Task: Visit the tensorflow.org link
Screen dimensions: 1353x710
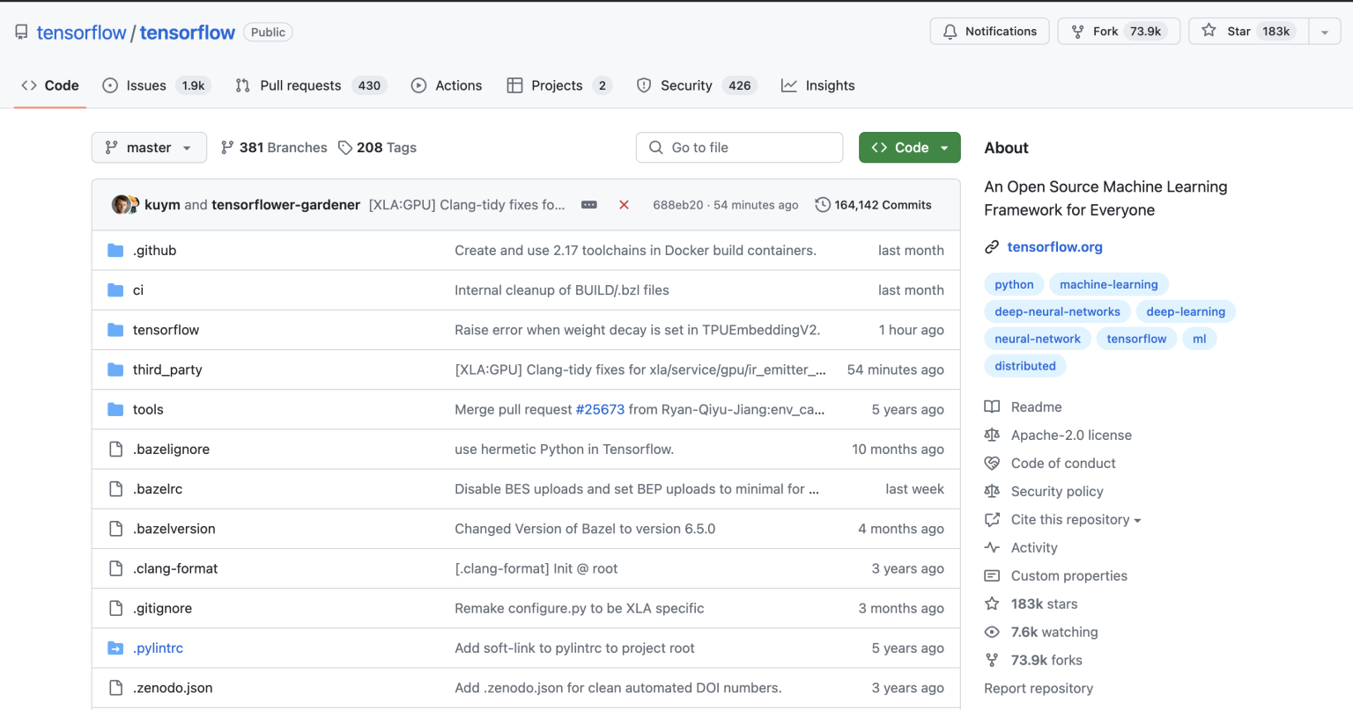Action: pyautogui.click(x=1054, y=246)
